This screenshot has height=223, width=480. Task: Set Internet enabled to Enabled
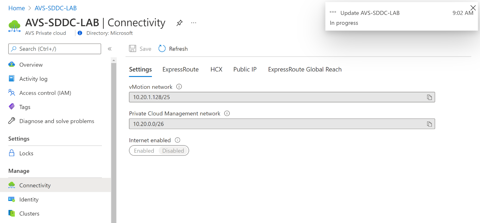point(144,151)
